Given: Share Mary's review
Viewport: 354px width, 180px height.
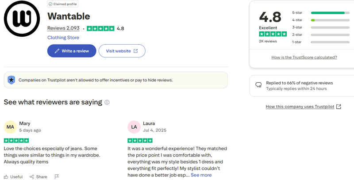Looking at the screenshot, I should [x=38, y=176].
